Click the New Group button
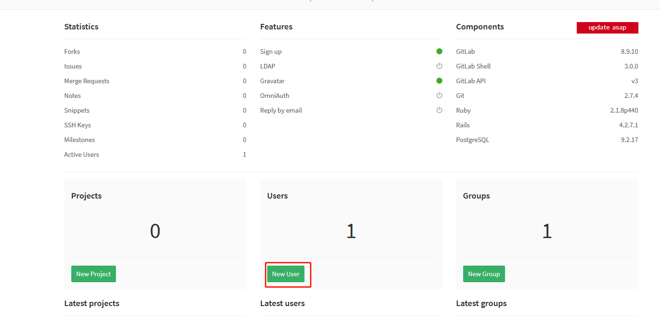This screenshot has width=660, height=324. pos(484,274)
